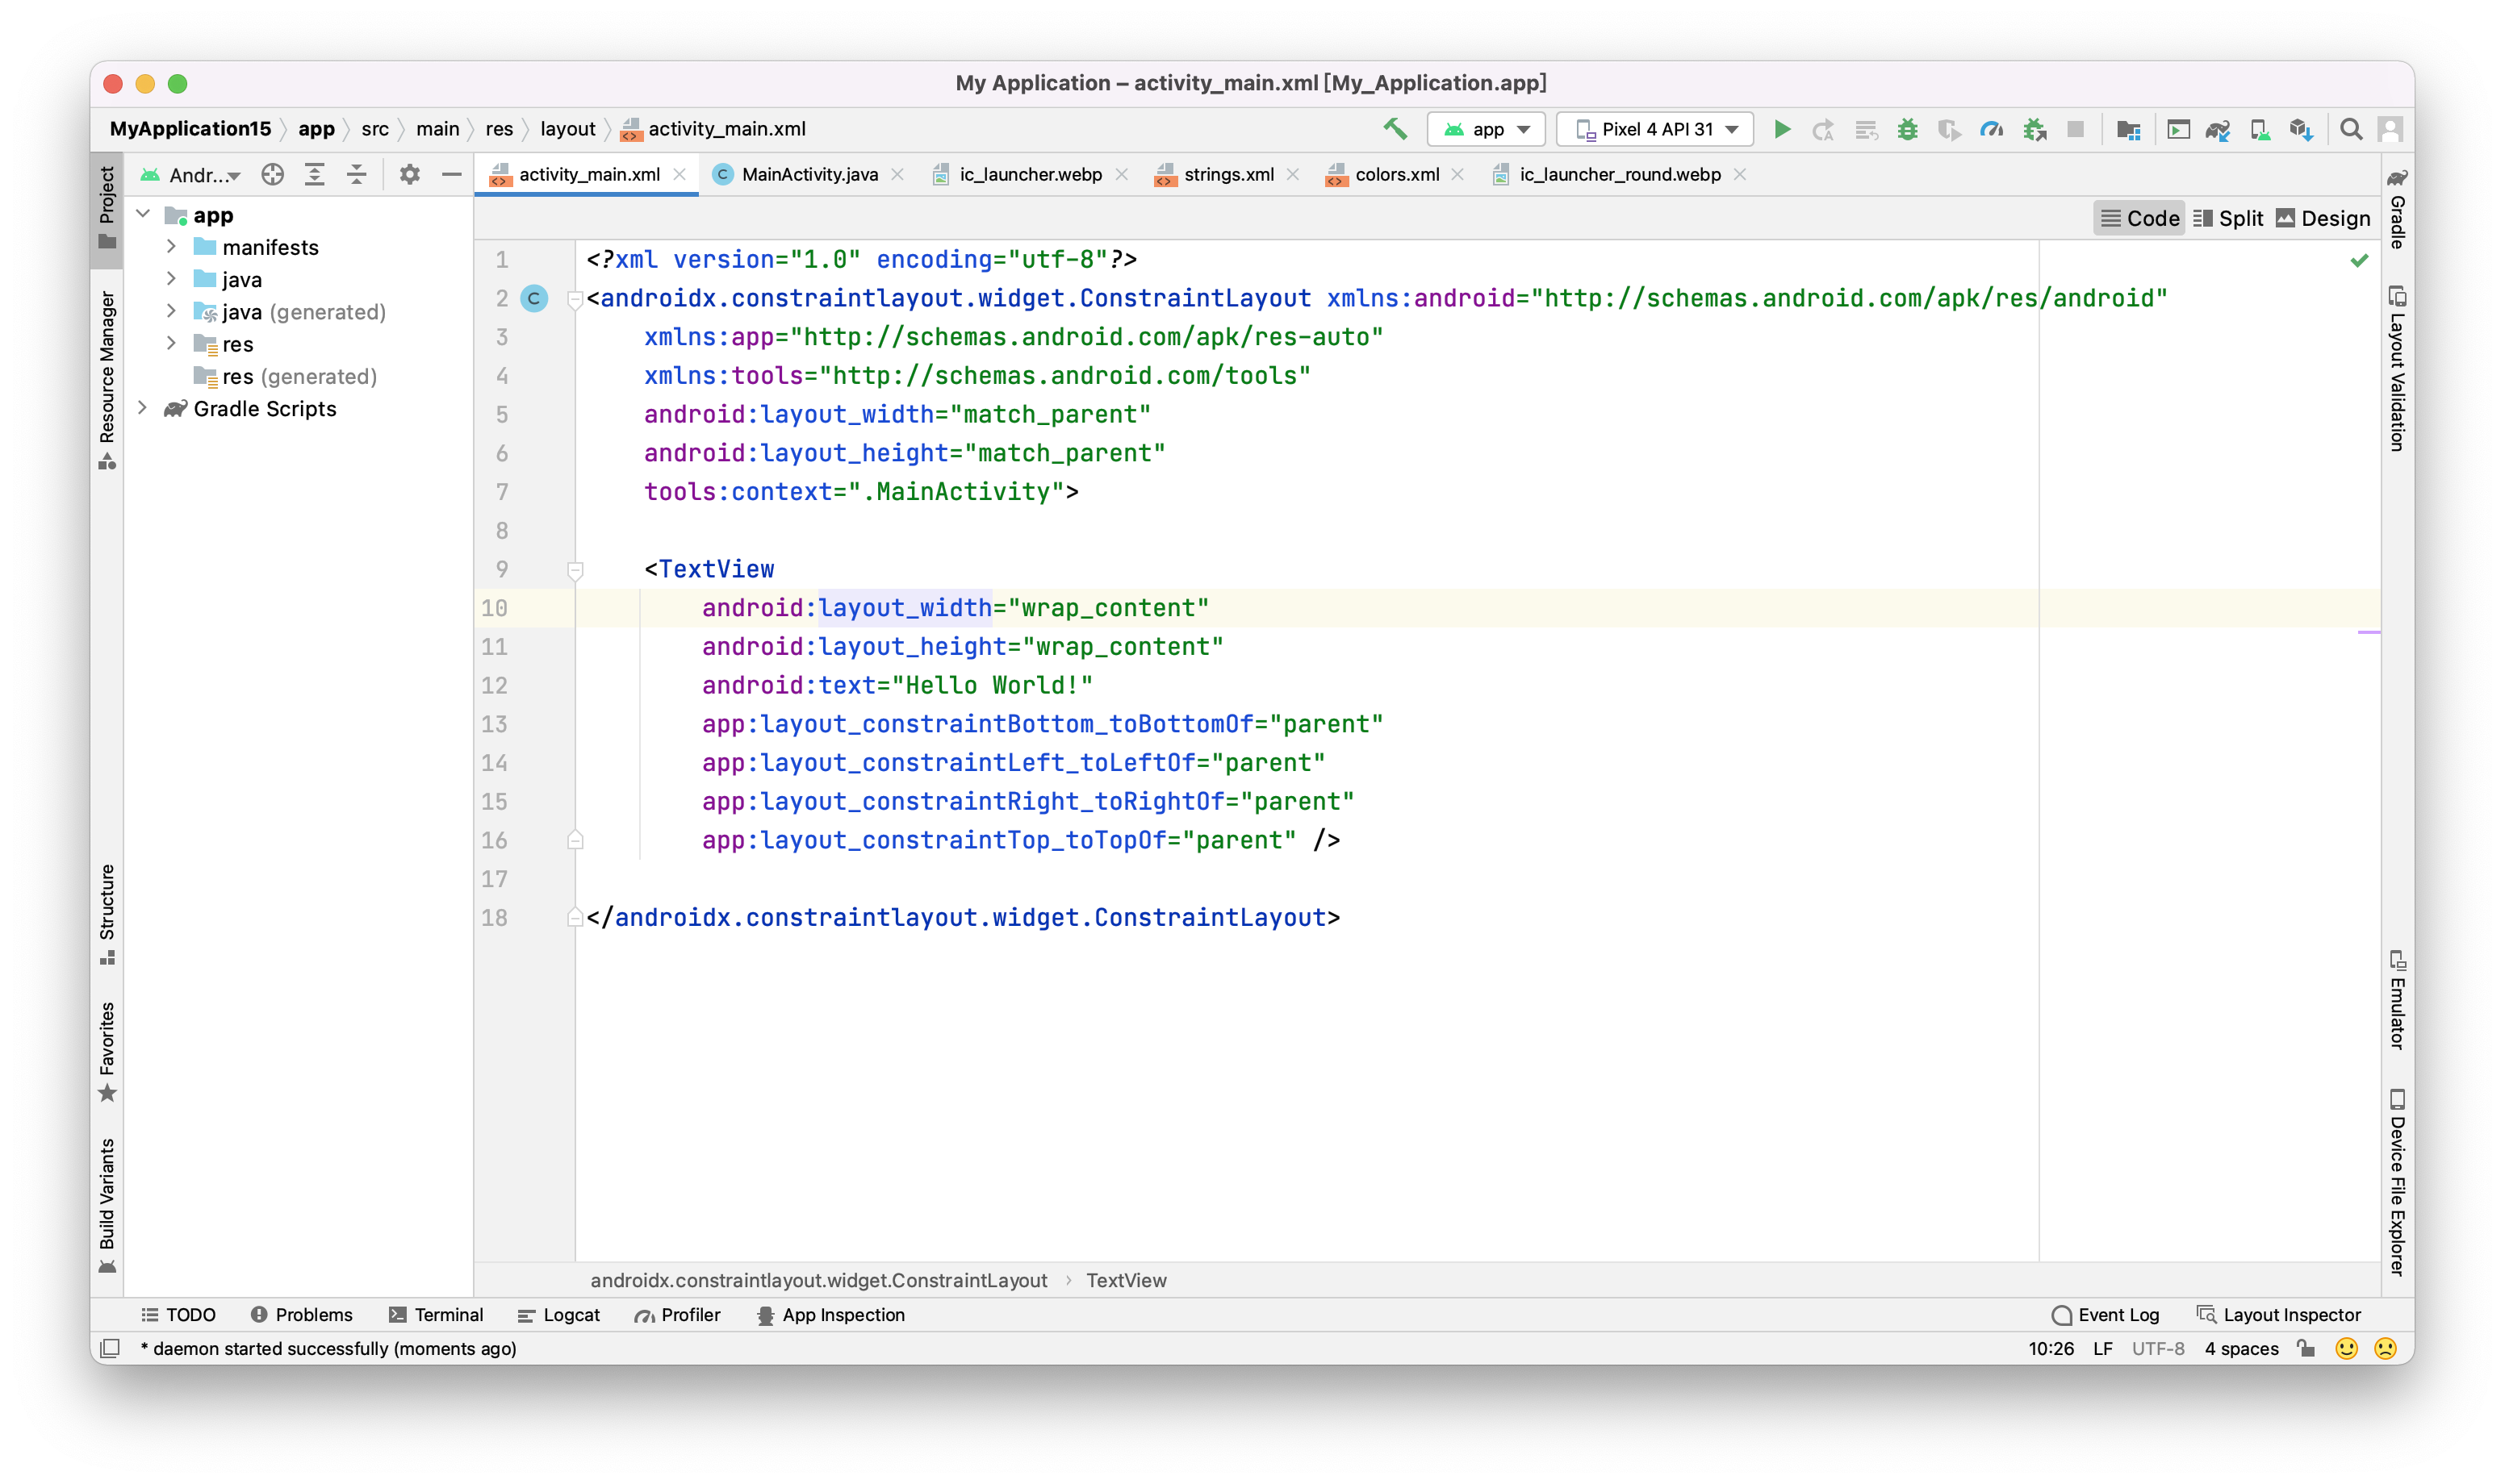Screen dimensions: 2505x1484
Task: Toggle the Gradle tool window on the right edge
Action: click(x=2397, y=208)
